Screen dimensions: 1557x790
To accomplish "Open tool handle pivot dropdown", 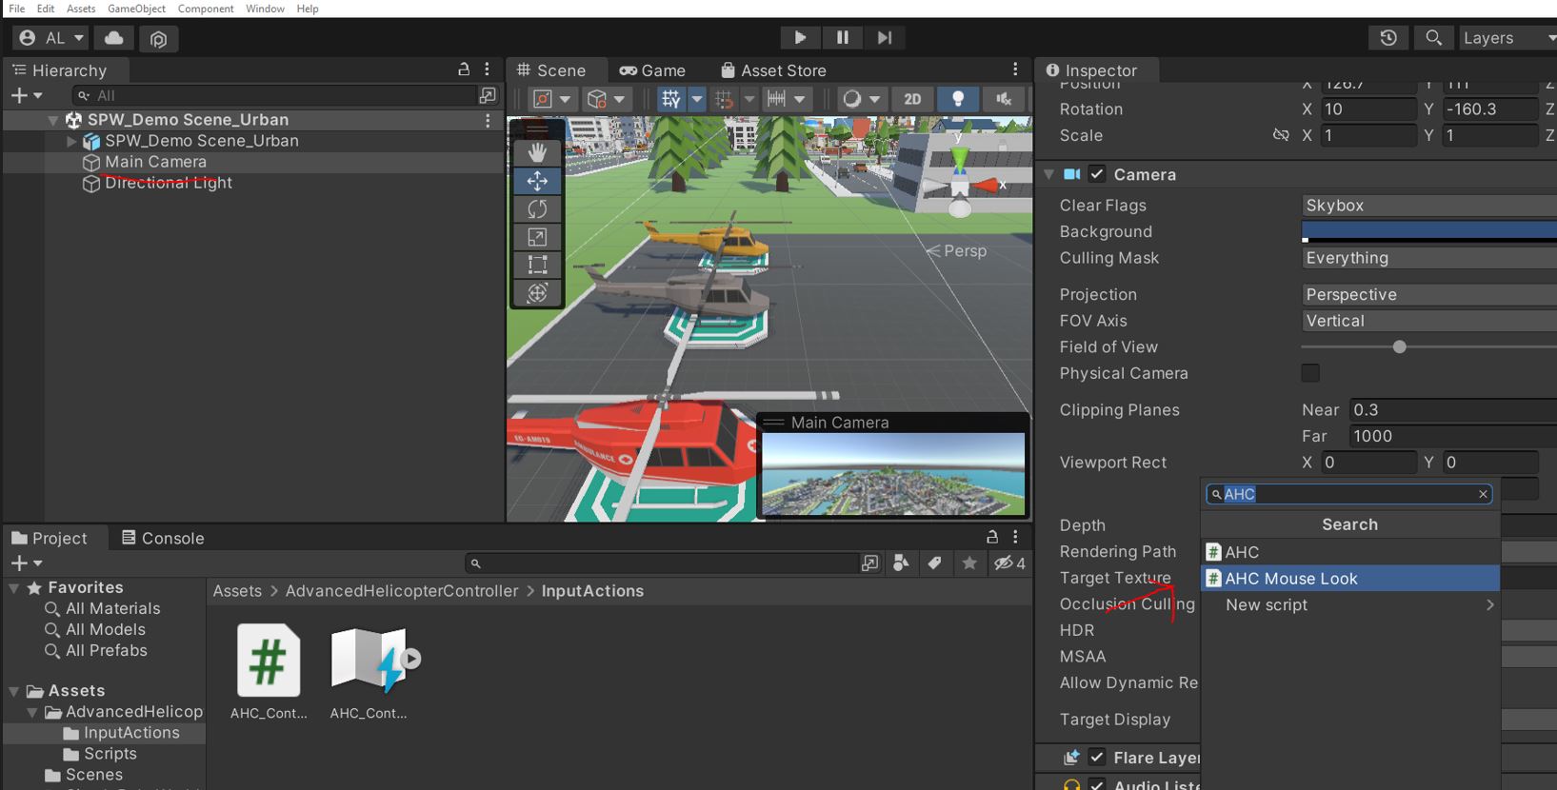I will [x=551, y=99].
